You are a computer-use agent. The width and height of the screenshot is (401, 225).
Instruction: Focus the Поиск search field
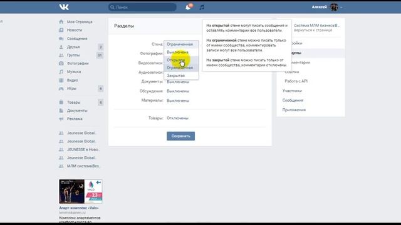tap(142, 7)
